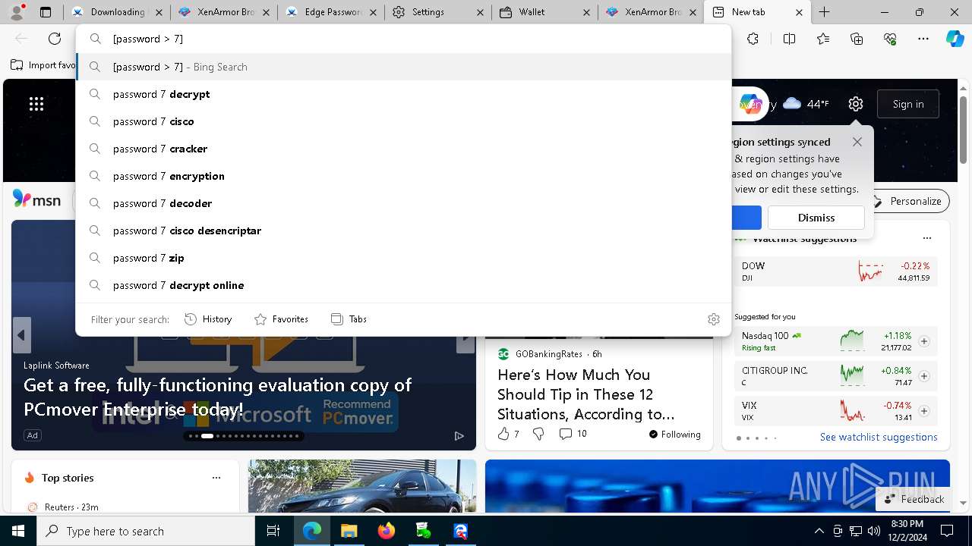Image resolution: width=972 pixels, height=546 pixels.
Task: Open Copilot sidebar icon
Action: click(x=955, y=39)
